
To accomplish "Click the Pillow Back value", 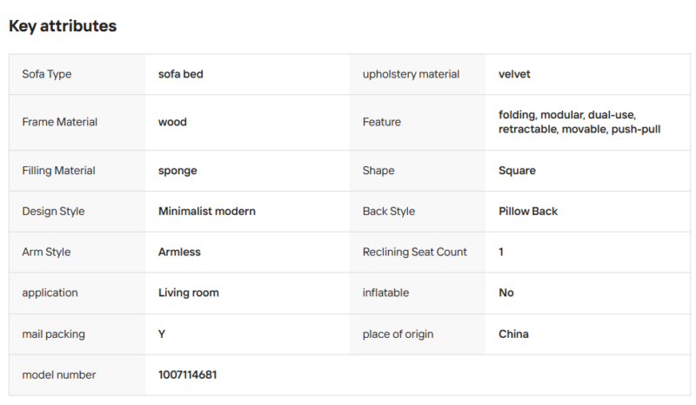I will pyautogui.click(x=528, y=212).
